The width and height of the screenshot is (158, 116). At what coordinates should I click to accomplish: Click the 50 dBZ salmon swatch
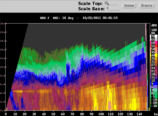(154, 49)
